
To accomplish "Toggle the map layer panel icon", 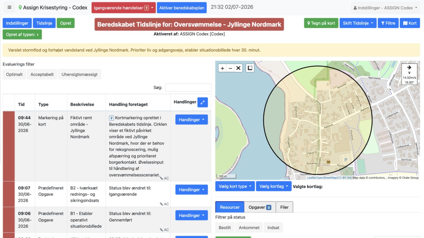I will [x=250, y=68].
